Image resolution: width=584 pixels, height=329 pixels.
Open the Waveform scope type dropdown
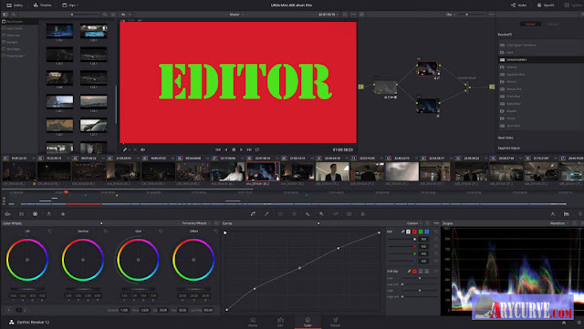click(x=559, y=223)
